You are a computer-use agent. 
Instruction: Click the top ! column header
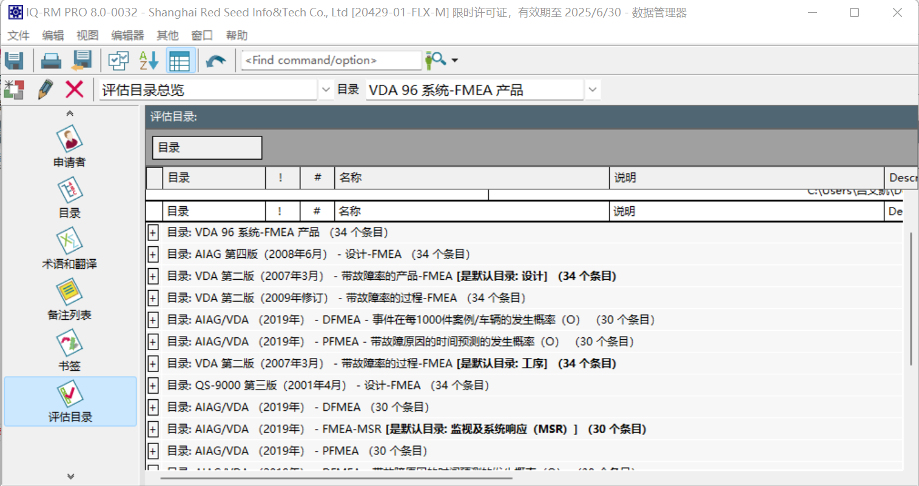pyautogui.click(x=283, y=178)
